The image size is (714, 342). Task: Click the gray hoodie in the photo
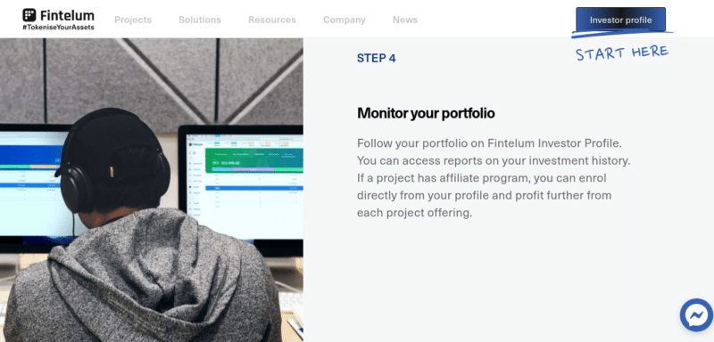coord(144,277)
